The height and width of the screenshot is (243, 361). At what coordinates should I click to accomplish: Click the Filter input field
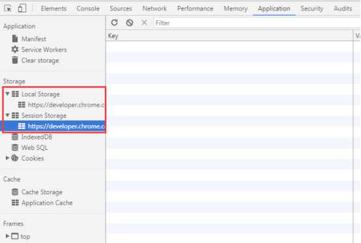pos(257,23)
